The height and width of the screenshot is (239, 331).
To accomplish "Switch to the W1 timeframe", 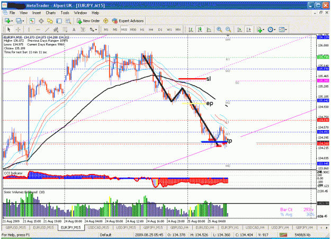I will 169,30.
